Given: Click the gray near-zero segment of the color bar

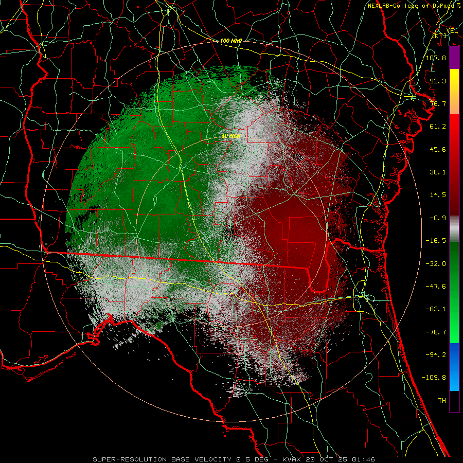Looking at the screenshot, I should pos(454,229).
